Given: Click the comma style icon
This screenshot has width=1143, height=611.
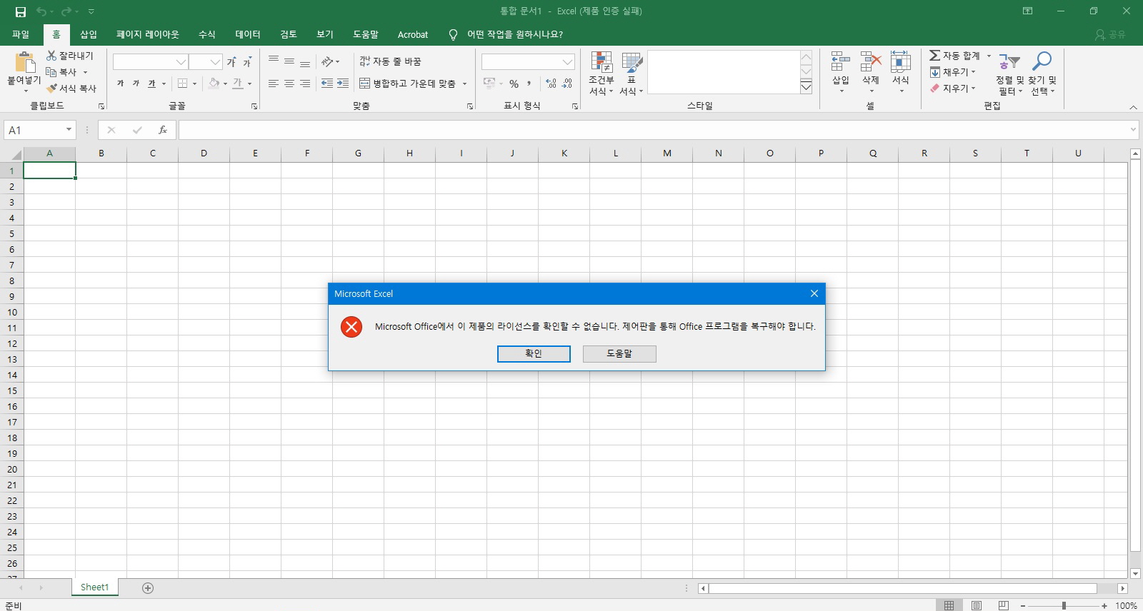Looking at the screenshot, I should point(529,84).
